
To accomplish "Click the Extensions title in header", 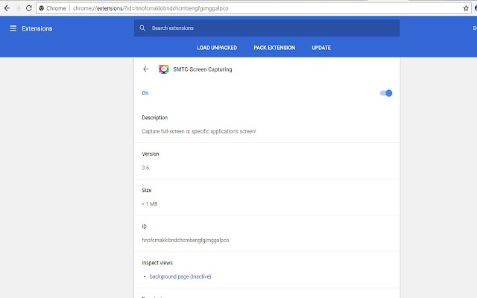I will tap(38, 28).
